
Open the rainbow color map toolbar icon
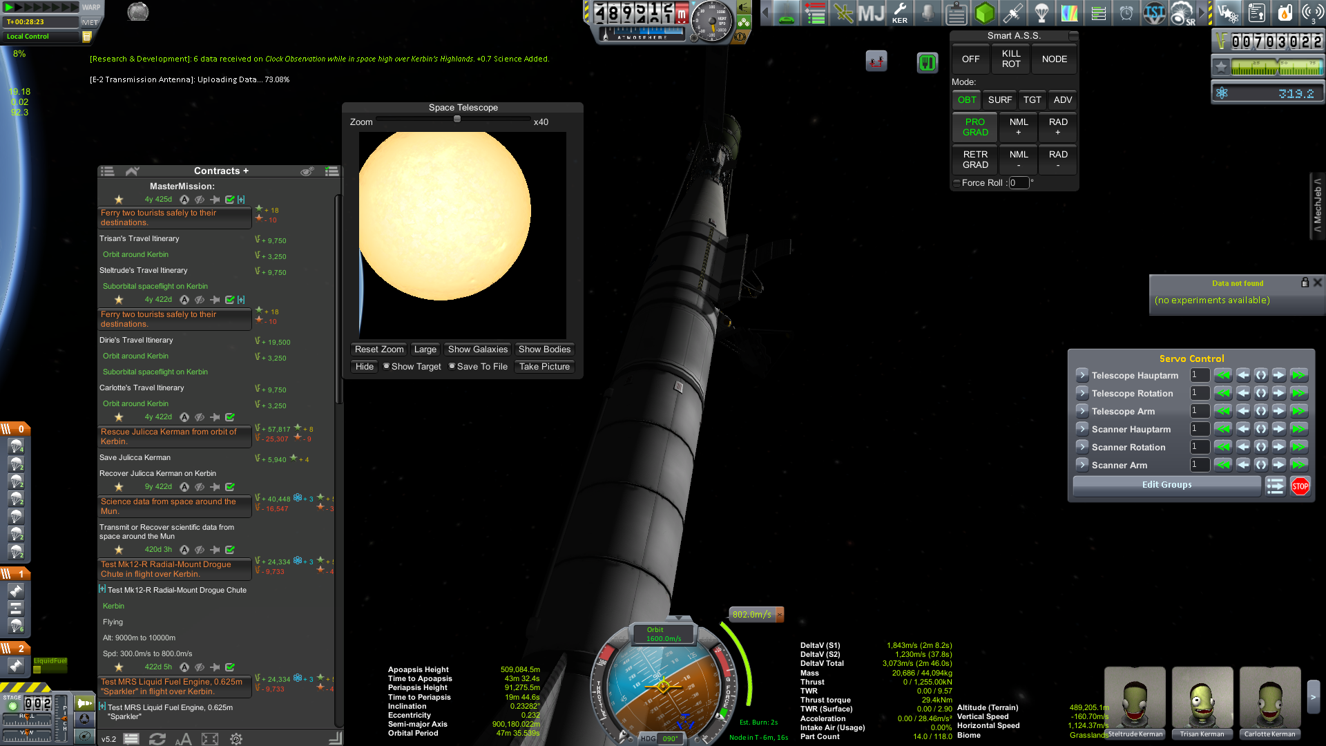pyautogui.click(x=1070, y=13)
